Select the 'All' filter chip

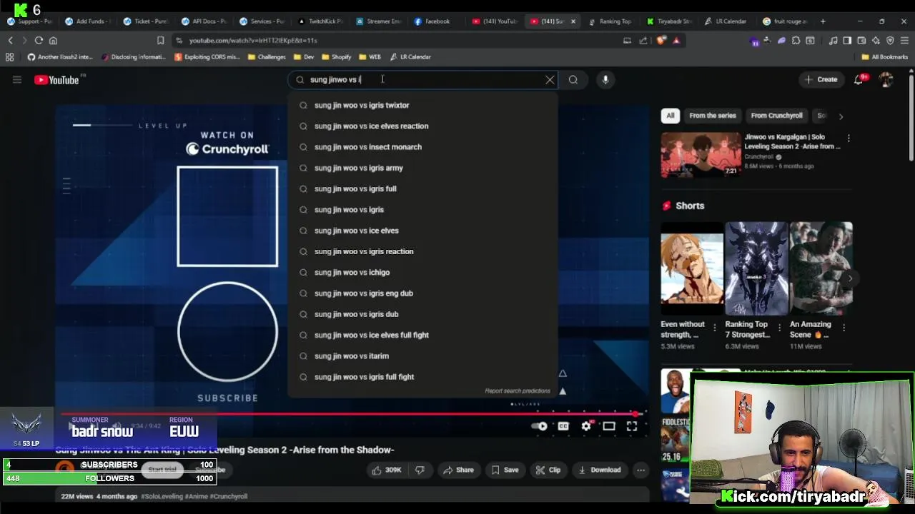[671, 116]
